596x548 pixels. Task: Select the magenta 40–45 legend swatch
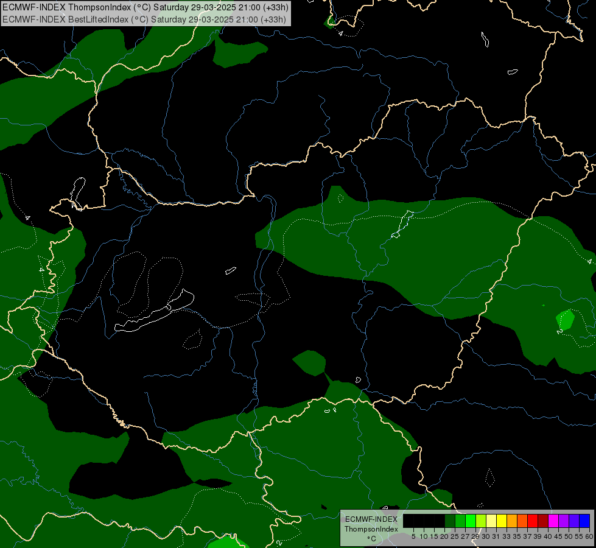pos(553,521)
